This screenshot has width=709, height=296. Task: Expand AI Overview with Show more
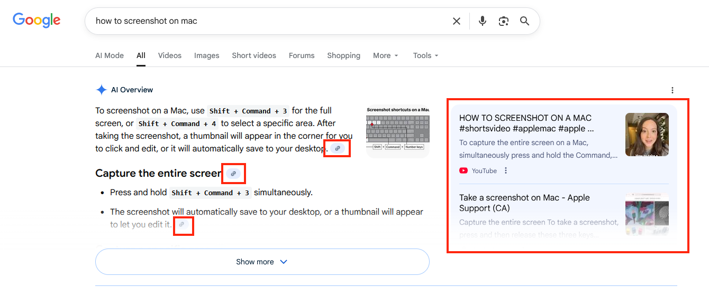(x=262, y=262)
